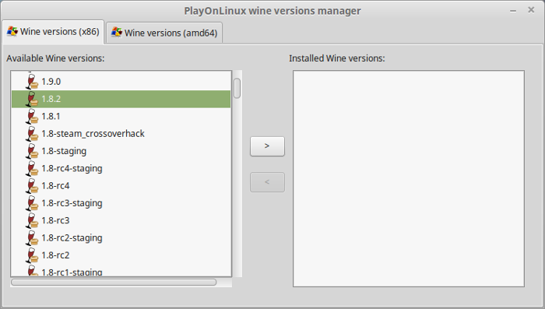Viewport: 545px width, 309px height.
Task: Open the Wine versions (amd64) tab
Action: [164, 33]
